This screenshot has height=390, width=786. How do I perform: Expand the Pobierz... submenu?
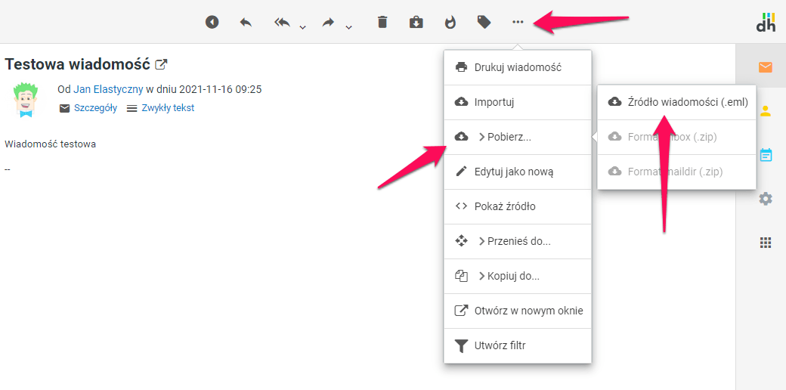517,137
